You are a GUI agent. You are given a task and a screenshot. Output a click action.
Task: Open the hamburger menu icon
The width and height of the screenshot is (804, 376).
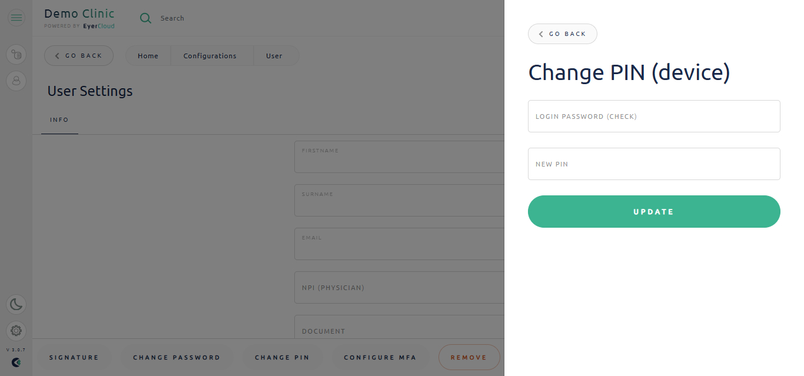(x=16, y=18)
